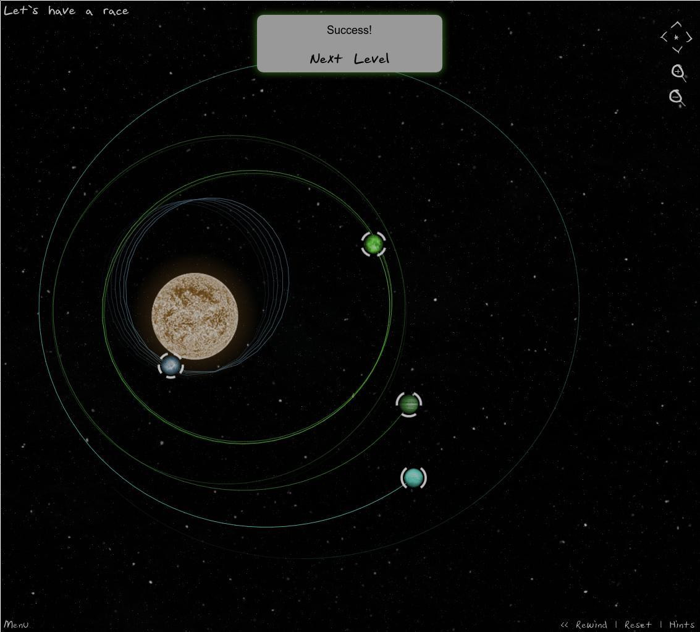Select the teal cyan planet
The width and height of the screenshot is (700, 632).
pyautogui.click(x=413, y=478)
